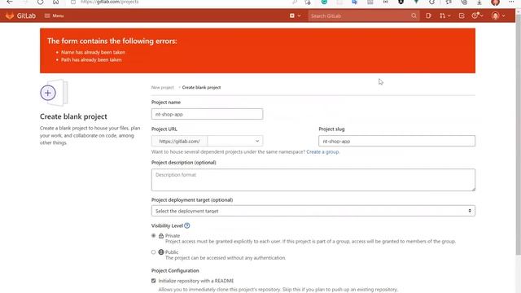
Task: Click 'Path has already been taken' error
Action: pyautogui.click(x=91, y=59)
